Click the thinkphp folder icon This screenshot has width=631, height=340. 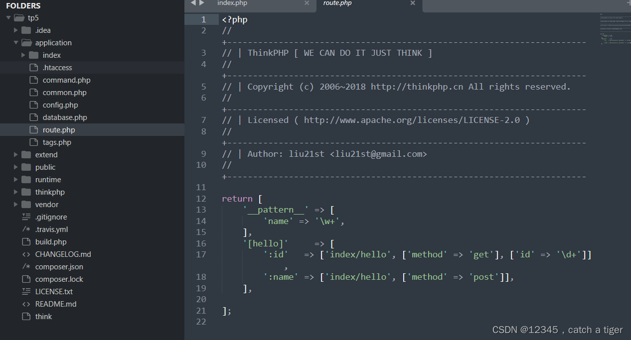26,192
